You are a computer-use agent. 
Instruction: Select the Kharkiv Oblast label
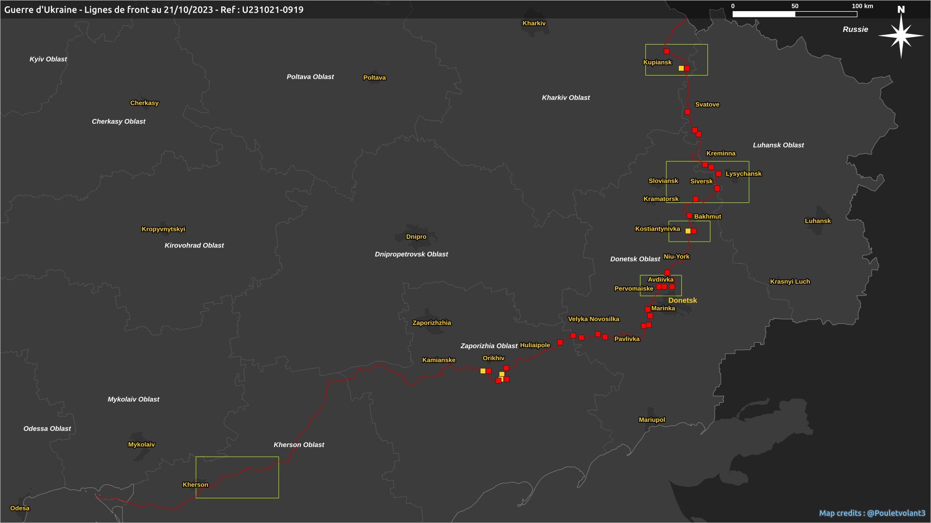566,98
